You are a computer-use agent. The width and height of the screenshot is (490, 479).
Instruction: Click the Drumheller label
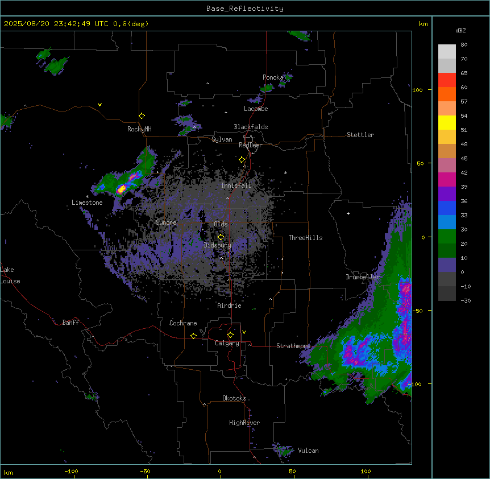pos(363,277)
